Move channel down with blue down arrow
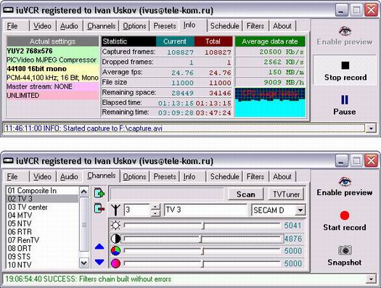Viewport: 381px width, 288px height. tap(99, 262)
